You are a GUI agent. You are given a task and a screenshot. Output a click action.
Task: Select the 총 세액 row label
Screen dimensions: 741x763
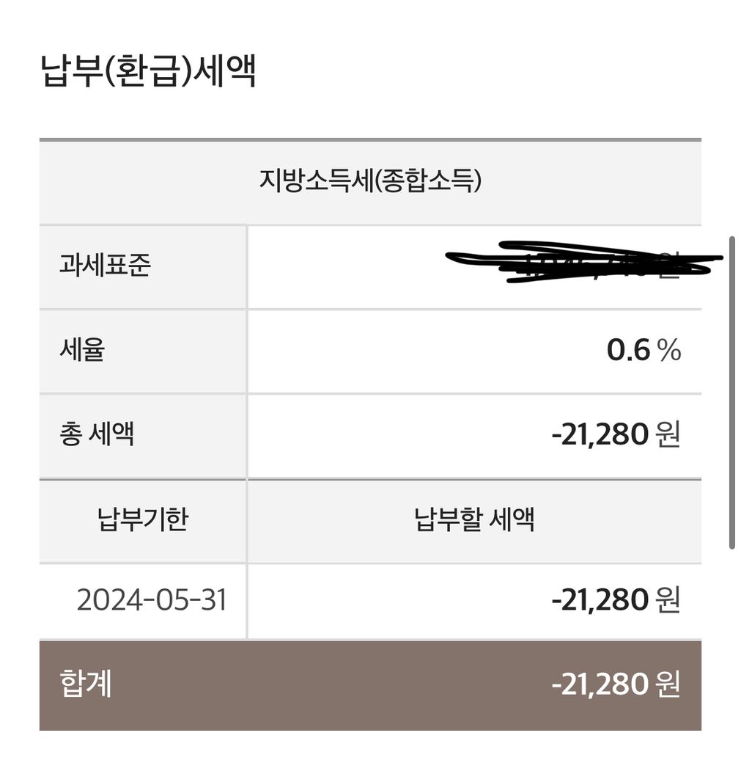(x=97, y=434)
